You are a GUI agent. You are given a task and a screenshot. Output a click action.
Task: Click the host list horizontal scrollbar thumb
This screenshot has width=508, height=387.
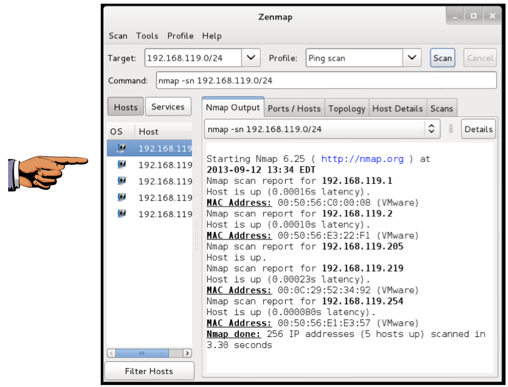coord(142,353)
